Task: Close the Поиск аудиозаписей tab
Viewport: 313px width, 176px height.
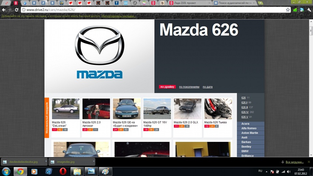Action: point(254,3)
